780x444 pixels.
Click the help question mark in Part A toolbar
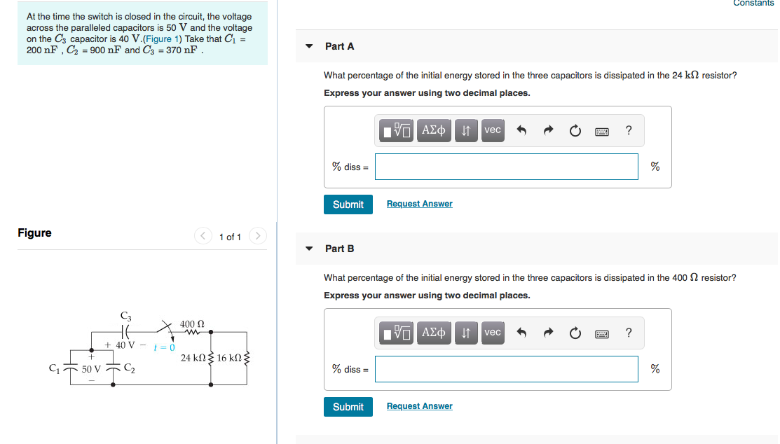pyautogui.click(x=628, y=130)
